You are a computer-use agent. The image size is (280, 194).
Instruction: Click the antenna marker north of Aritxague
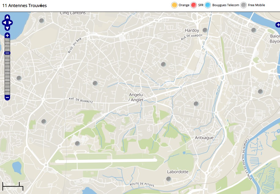pos(196,104)
